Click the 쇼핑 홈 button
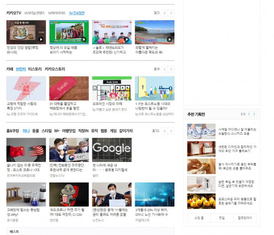 (x=199, y=218)
